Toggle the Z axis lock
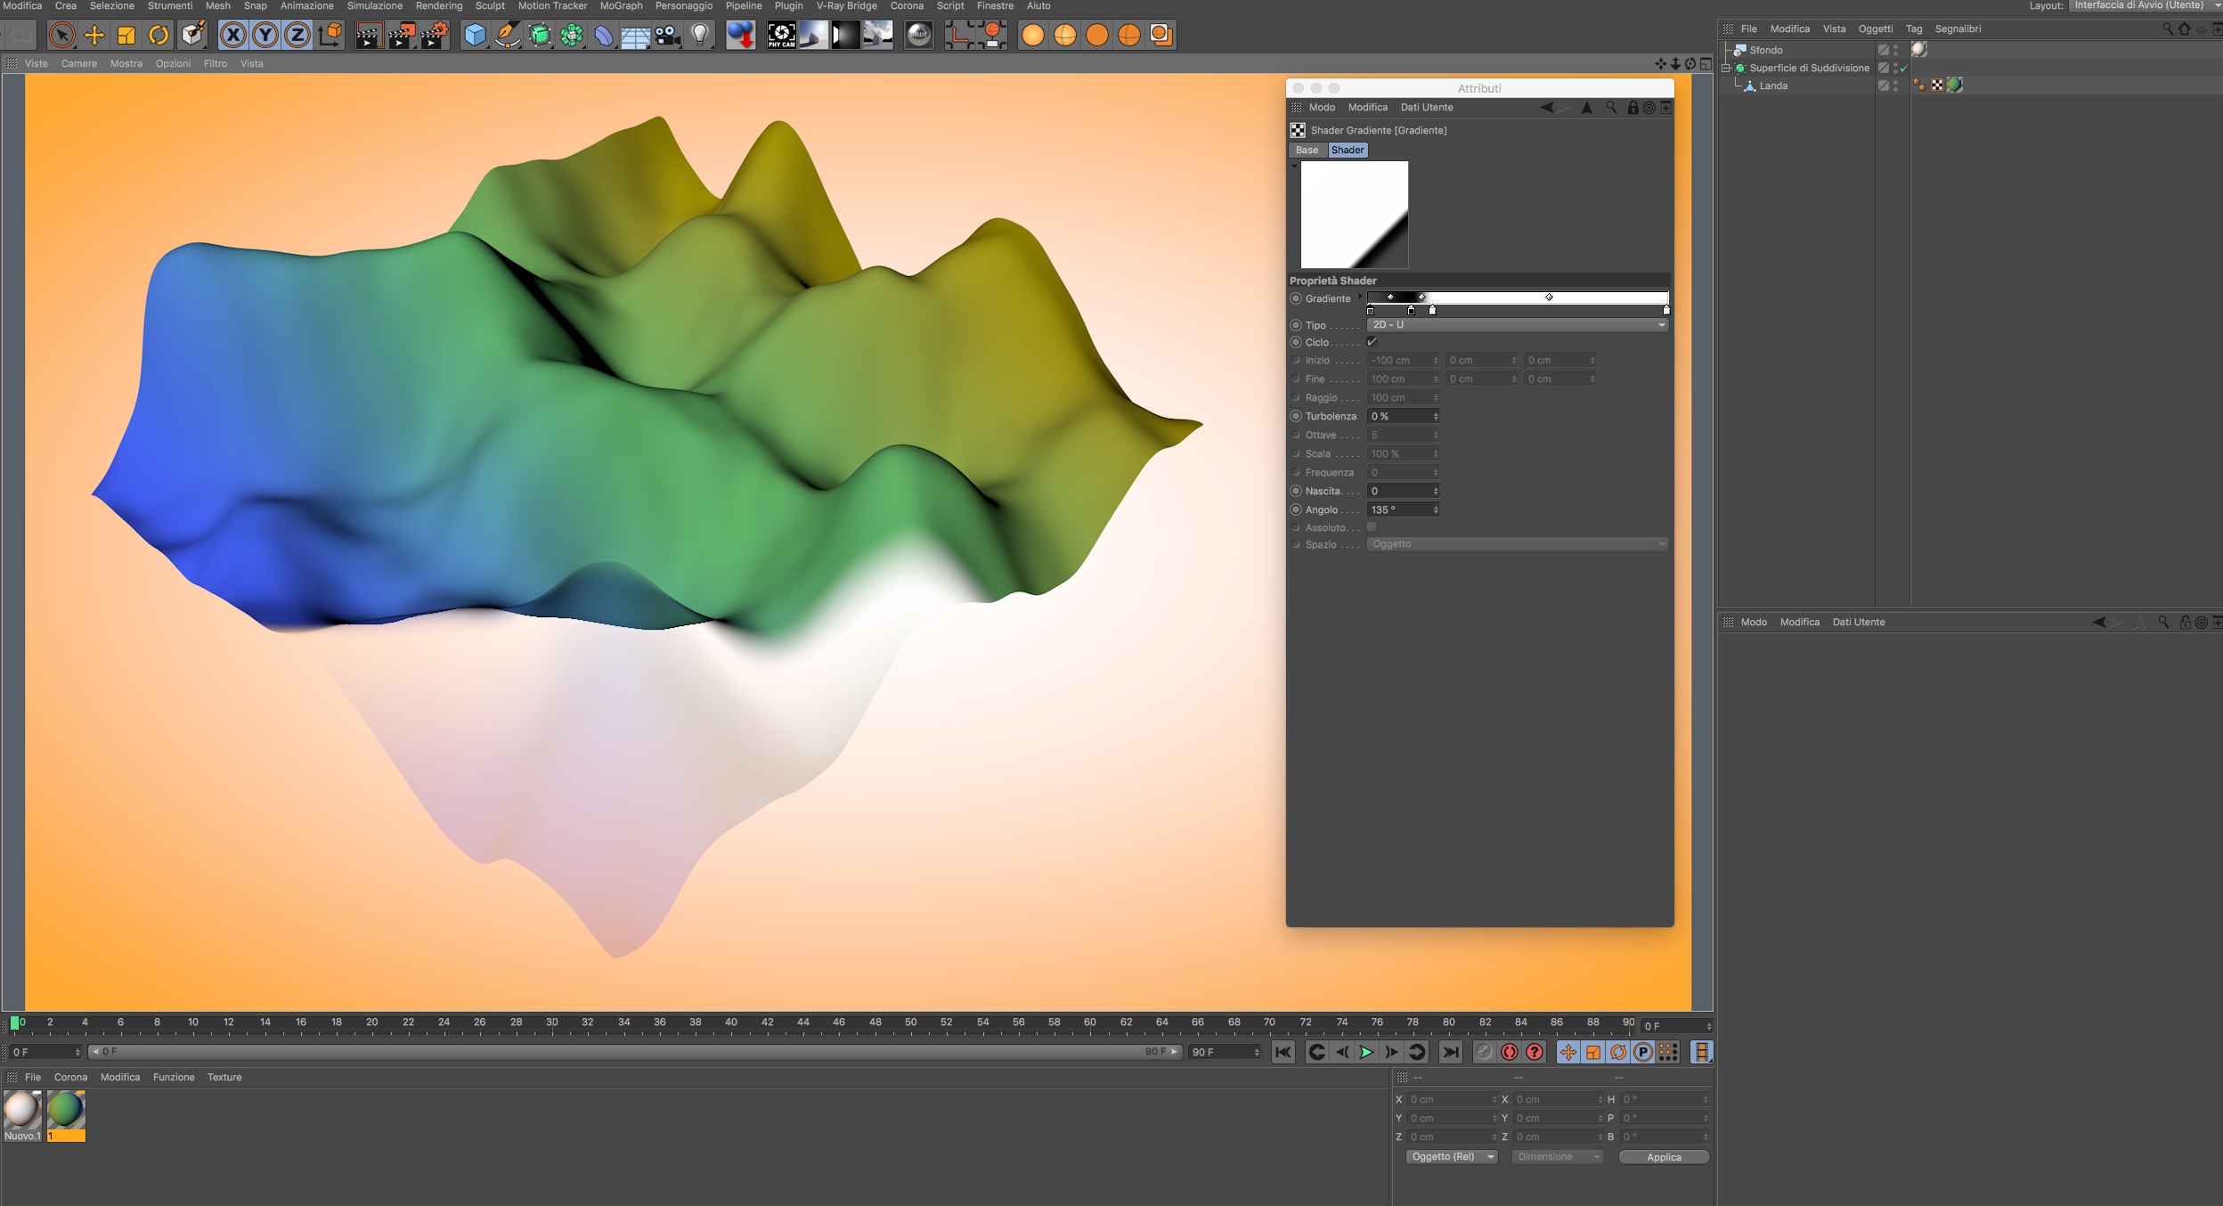Image resolution: width=2223 pixels, height=1206 pixels. (x=297, y=36)
